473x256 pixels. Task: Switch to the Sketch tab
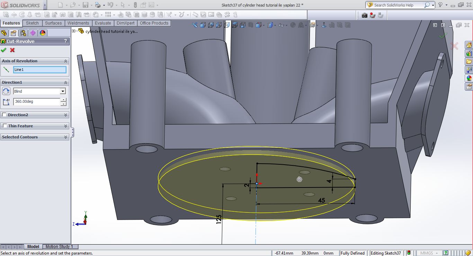tap(32, 23)
